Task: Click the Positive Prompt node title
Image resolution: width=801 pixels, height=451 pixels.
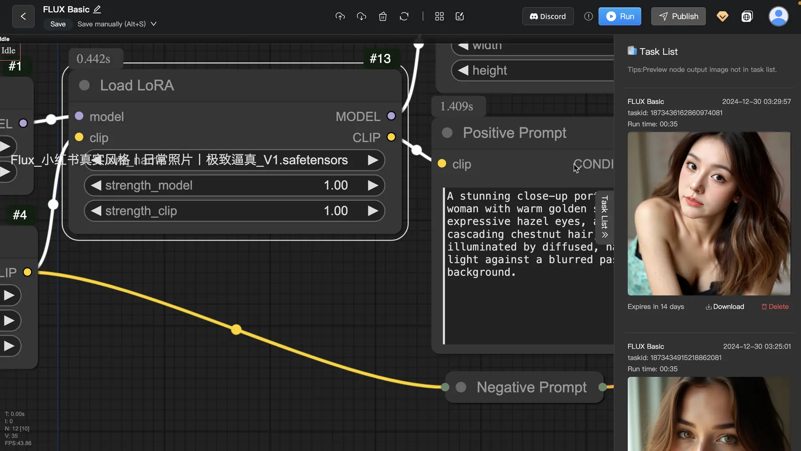Action: (514, 133)
